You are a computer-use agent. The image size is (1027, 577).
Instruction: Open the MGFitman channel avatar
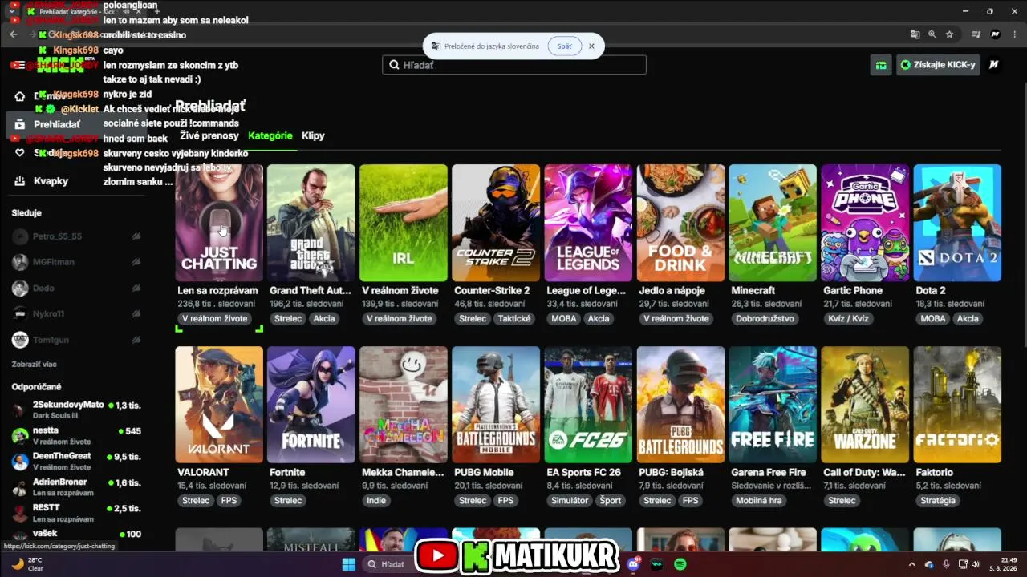tap(20, 262)
